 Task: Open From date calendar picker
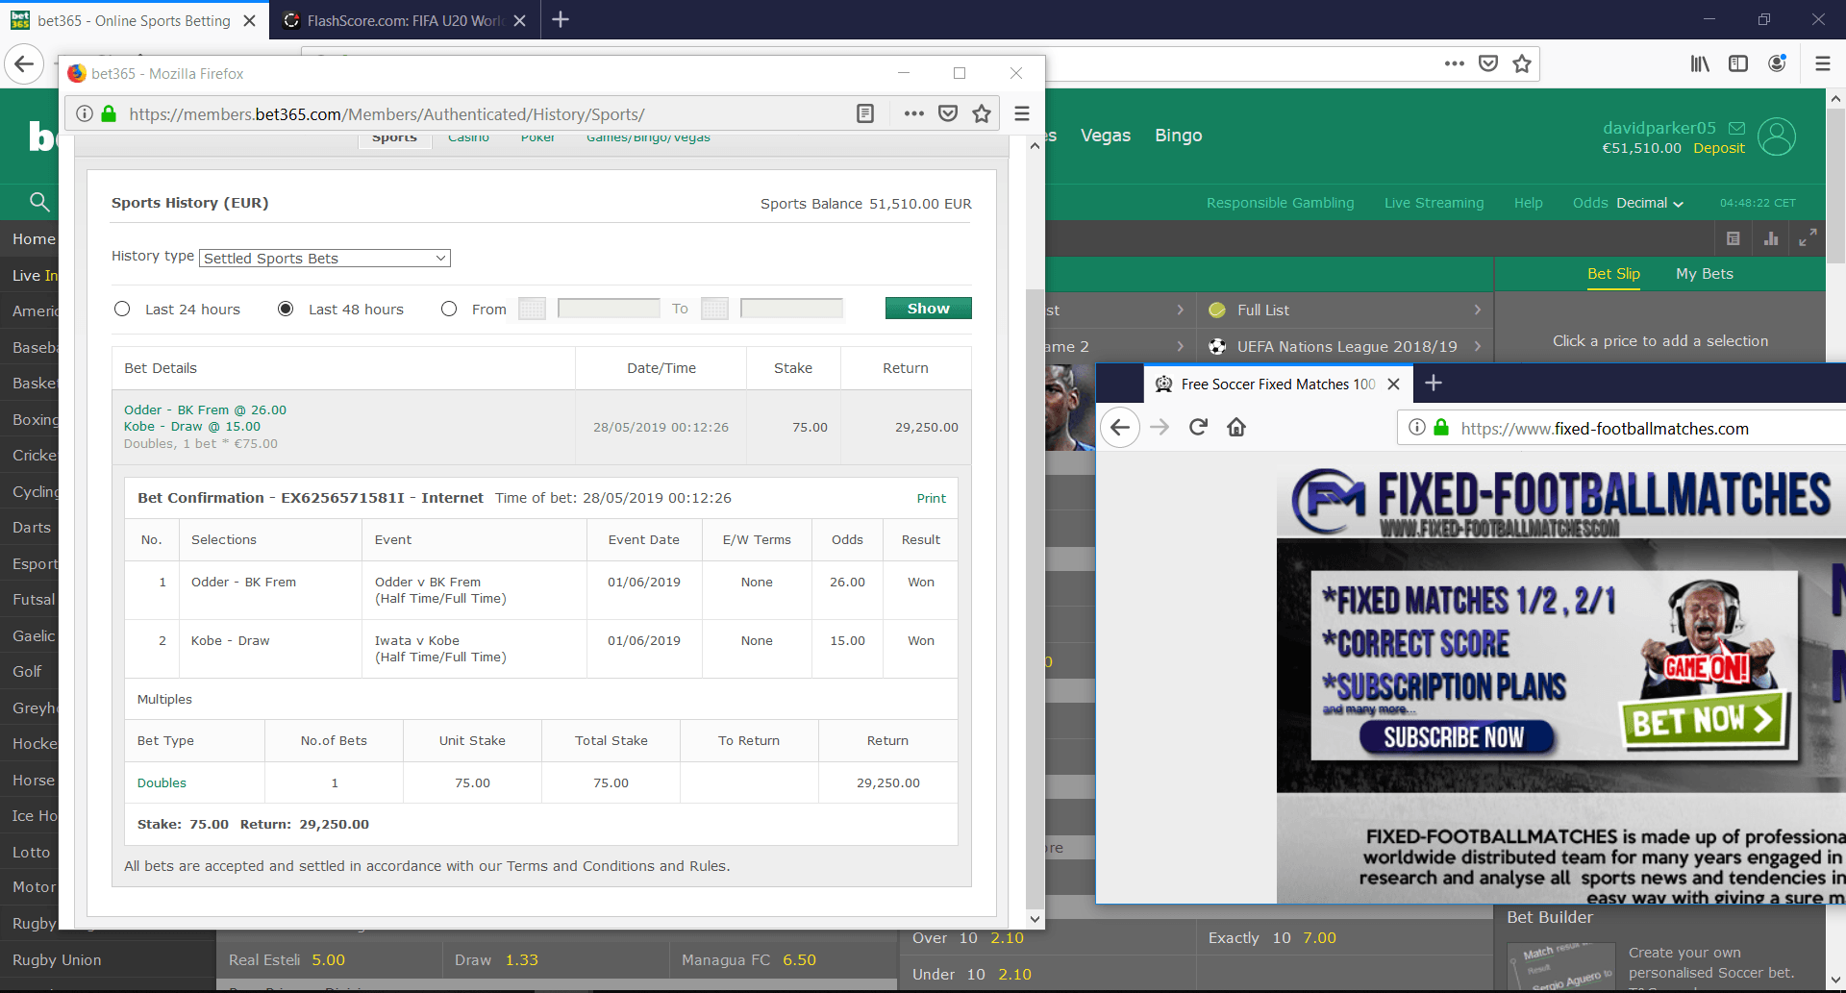(532, 309)
